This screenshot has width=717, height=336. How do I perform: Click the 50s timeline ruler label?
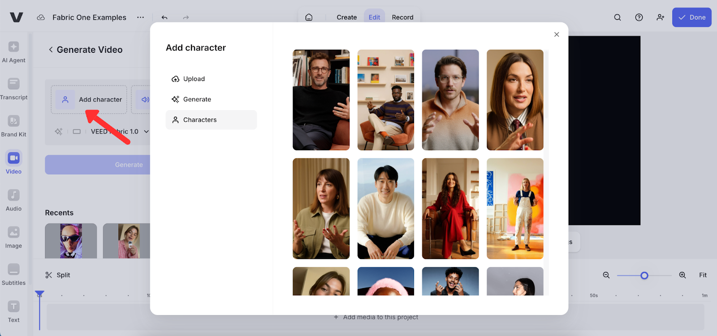tap(594, 296)
